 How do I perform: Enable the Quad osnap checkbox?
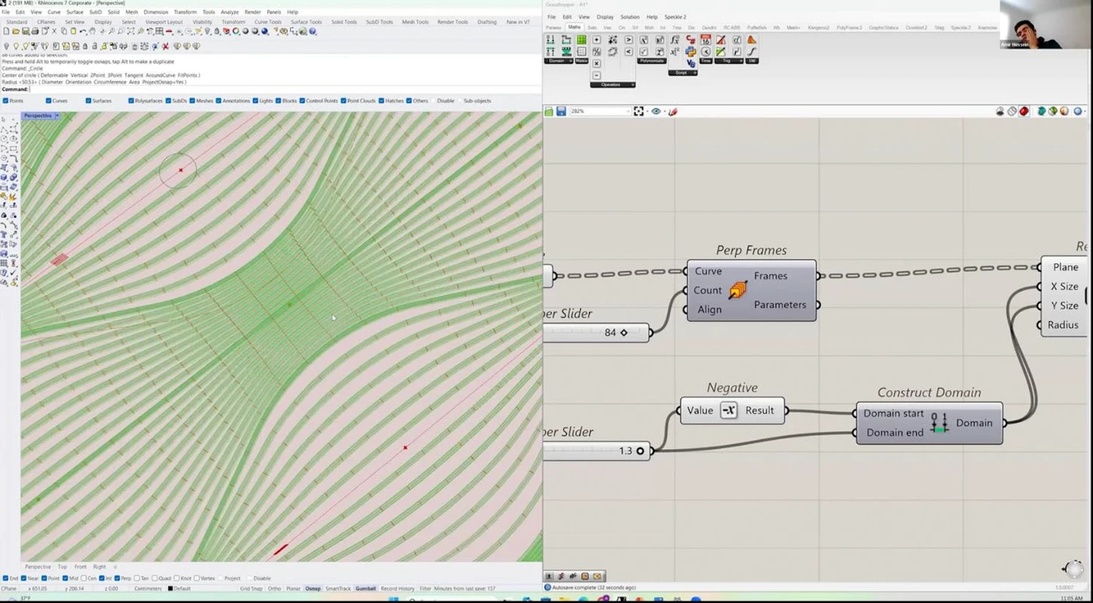[155, 579]
